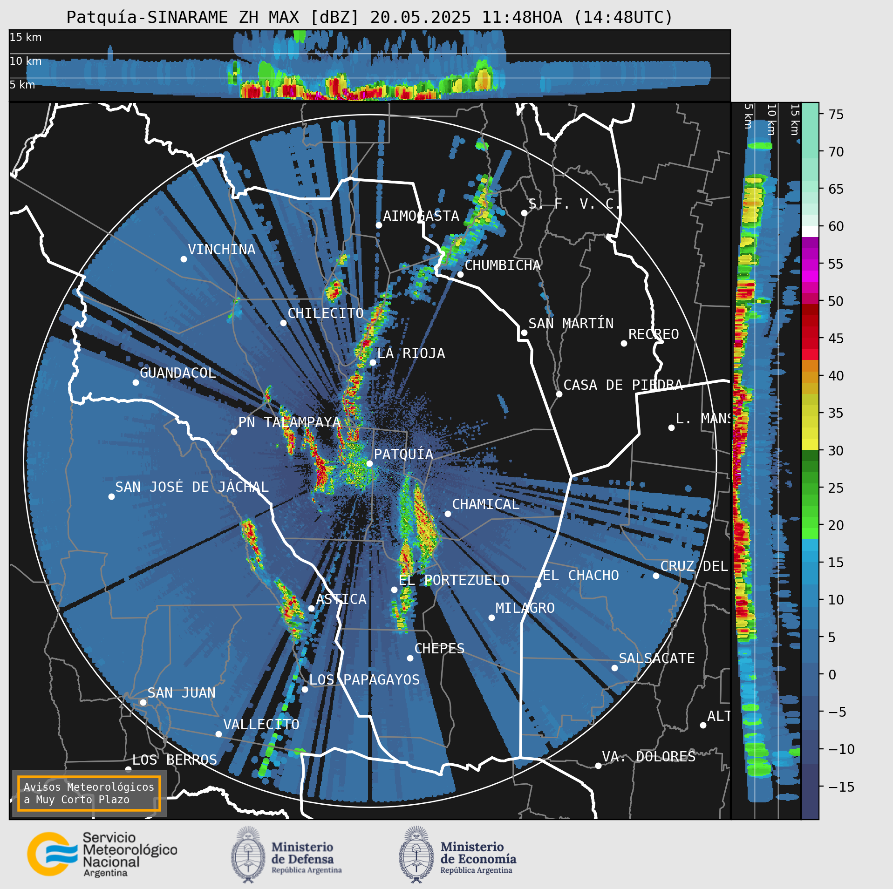
Task: Click the white 60 dBZ color band
Action: click(x=810, y=231)
